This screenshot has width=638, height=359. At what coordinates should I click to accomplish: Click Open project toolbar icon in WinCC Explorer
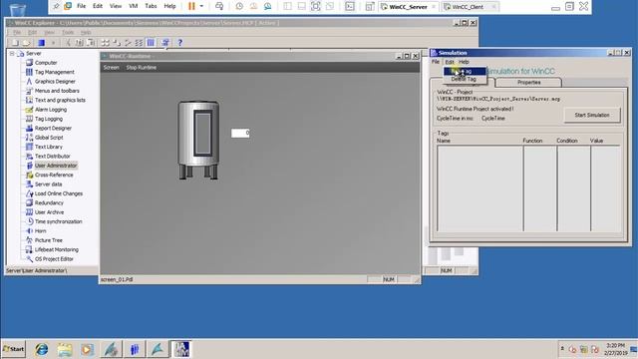point(27,42)
